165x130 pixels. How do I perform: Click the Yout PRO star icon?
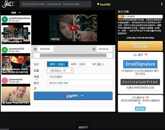(98, 4)
